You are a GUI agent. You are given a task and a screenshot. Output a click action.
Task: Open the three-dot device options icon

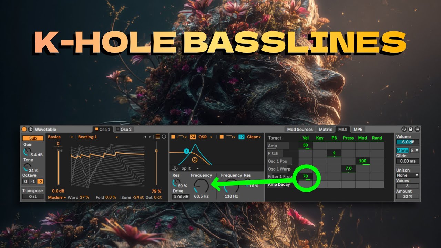coord(417,129)
